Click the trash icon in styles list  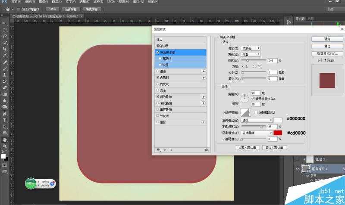pos(206,149)
